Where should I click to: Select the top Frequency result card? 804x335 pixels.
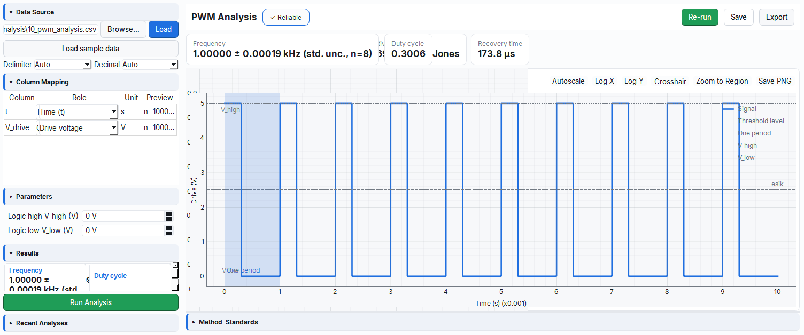[x=282, y=49]
